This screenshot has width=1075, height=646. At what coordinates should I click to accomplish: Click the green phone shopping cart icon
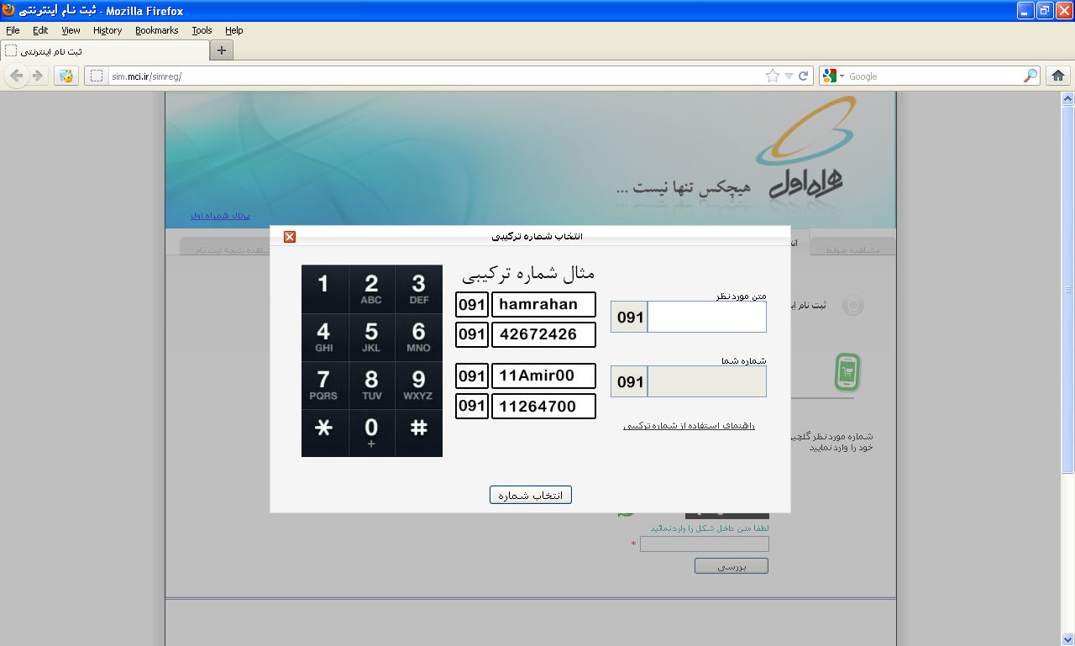point(847,372)
